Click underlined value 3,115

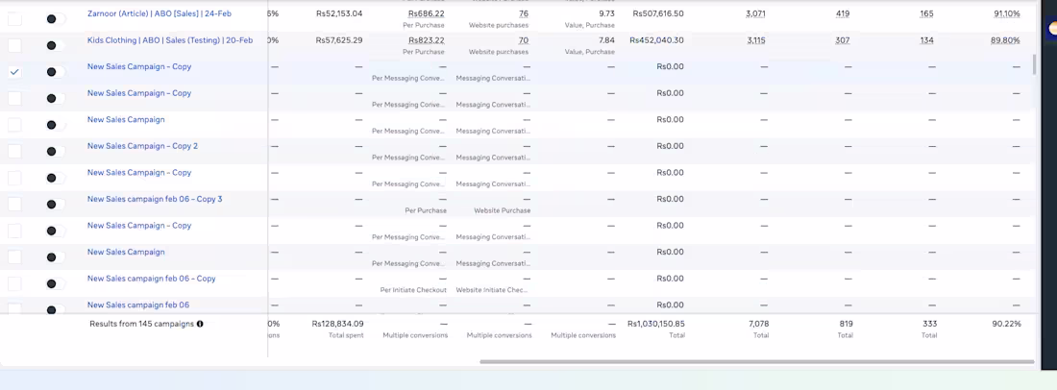point(756,40)
